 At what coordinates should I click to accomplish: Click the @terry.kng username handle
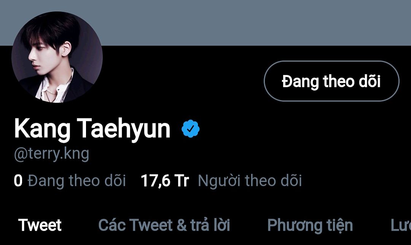pyautogui.click(x=52, y=154)
